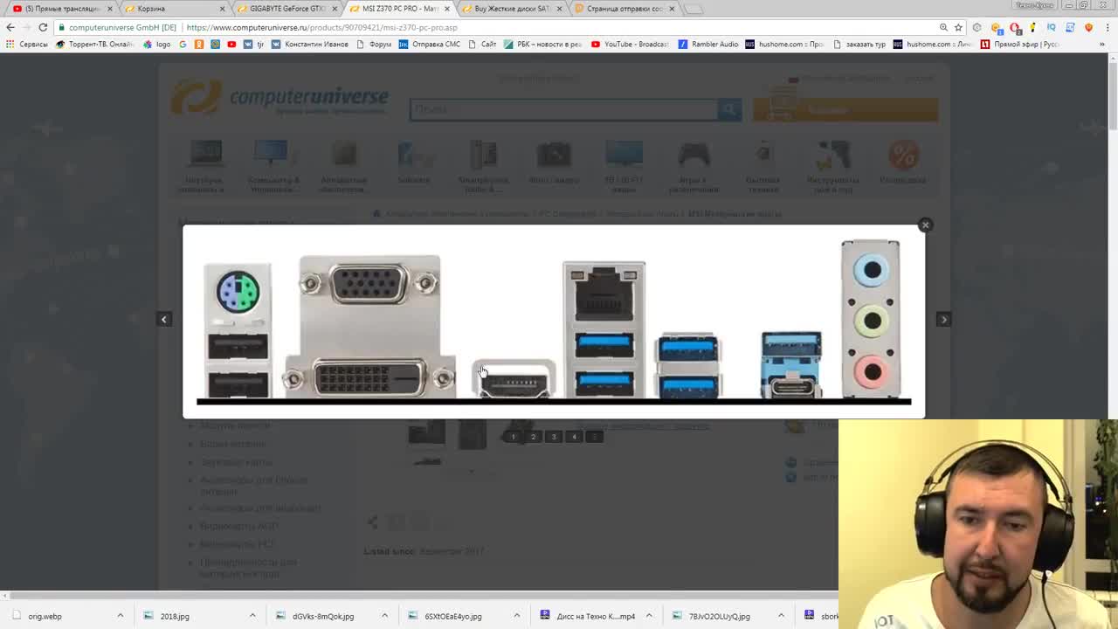Open the заказать тур bookmark
Viewport: 1118px width, 629px height.
[859, 44]
